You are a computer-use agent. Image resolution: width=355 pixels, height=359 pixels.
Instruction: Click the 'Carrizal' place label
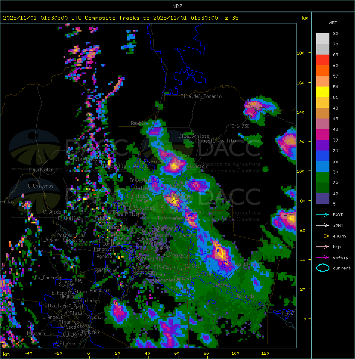point(127,286)
